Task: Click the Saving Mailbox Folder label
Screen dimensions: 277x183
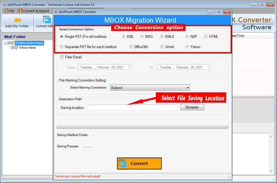Action: point(73,135)
